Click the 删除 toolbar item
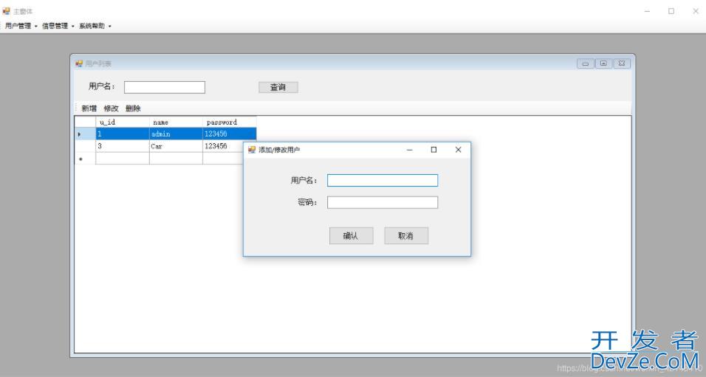The image size is (706, 377). click(133, 108)
